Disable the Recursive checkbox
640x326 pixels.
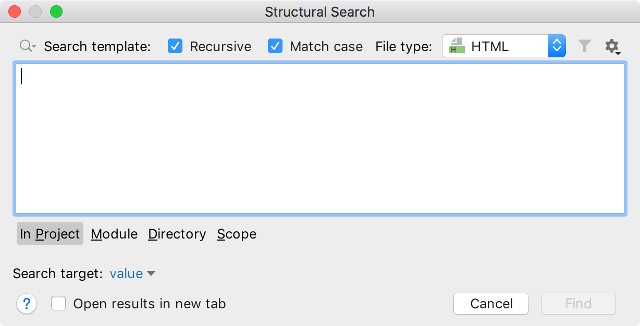pyautogui.click(x=175, y=46)
